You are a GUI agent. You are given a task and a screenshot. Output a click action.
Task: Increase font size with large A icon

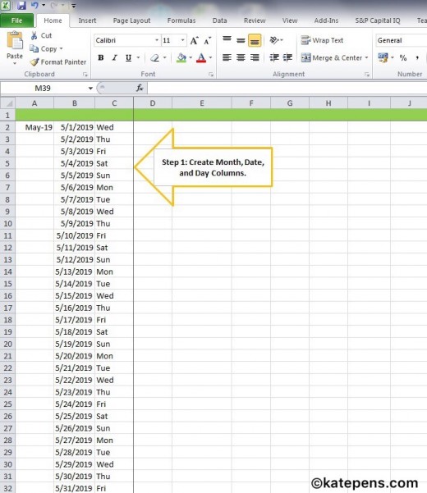point(194,40)
